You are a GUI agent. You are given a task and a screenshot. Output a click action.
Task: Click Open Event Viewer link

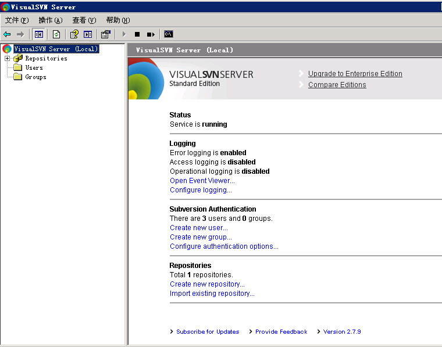(202, 181)
